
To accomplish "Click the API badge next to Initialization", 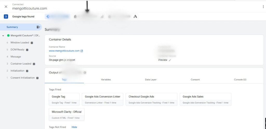I will pyautogui.click(x=27, y=71).
